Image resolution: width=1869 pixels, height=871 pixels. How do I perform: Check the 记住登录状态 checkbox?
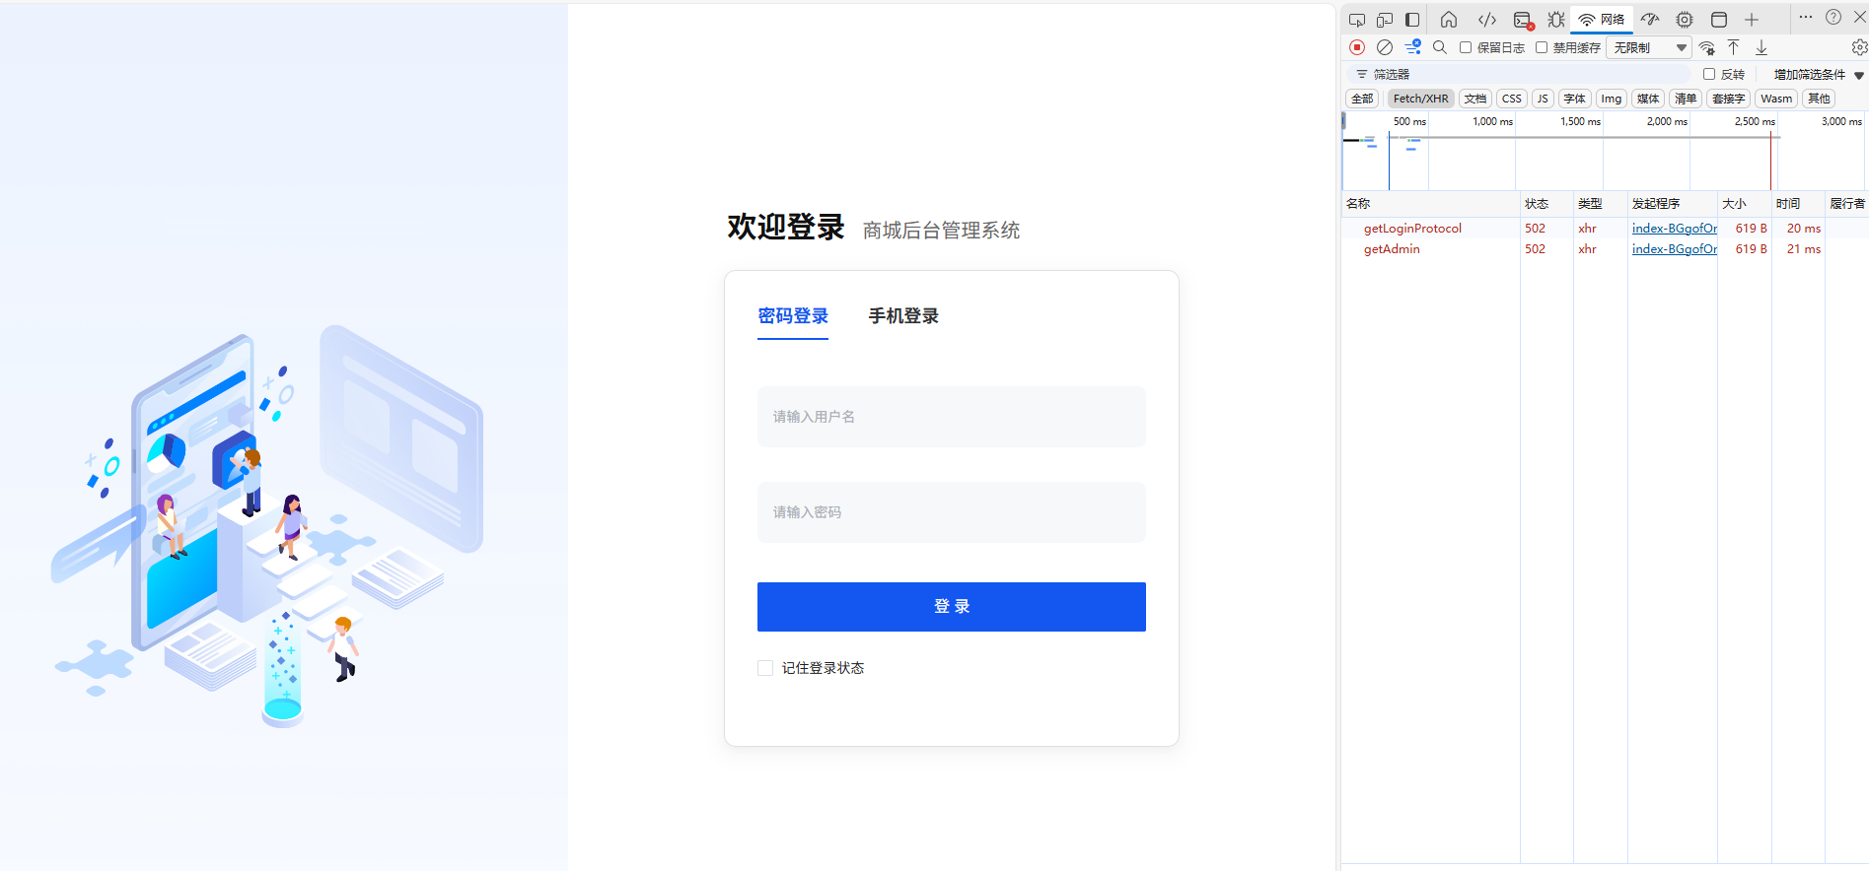click(765, 668)
